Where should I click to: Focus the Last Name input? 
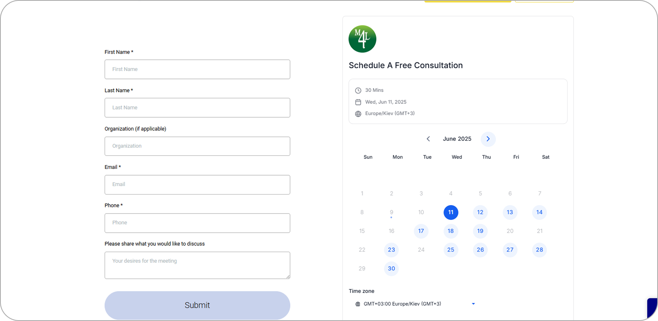197,108
